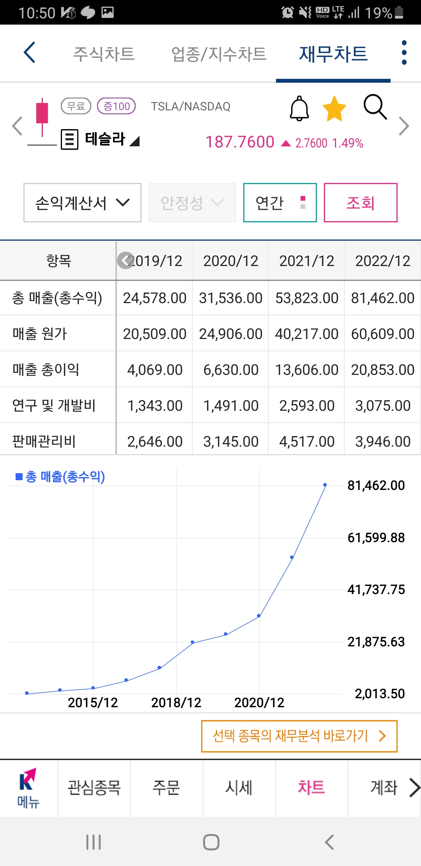Screen dimensions: 421x866
Task: Select the 판매관리비 row label
Action: (44, 442)
